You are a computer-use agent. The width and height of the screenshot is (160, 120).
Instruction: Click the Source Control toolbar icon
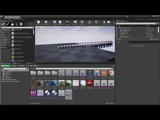pos(46,22)
